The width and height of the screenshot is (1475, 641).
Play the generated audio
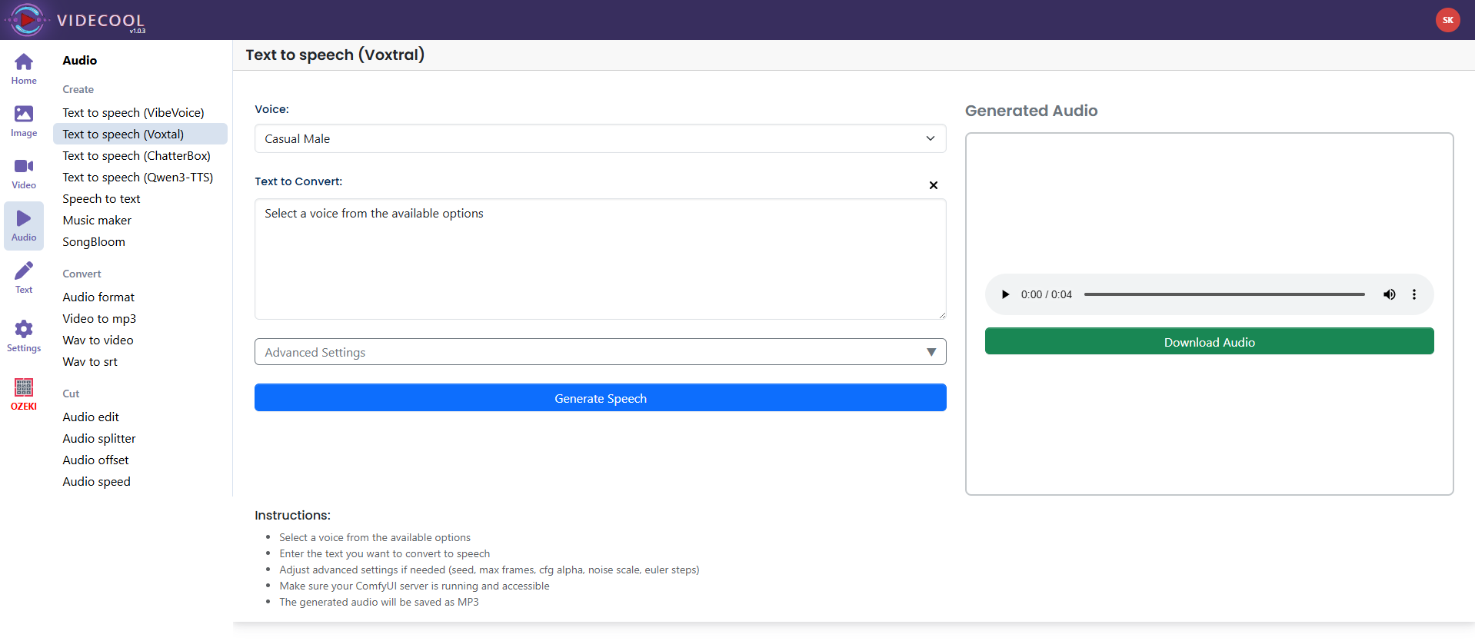1005,294
